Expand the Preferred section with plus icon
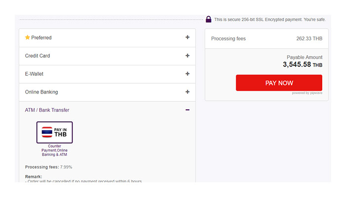Screen dimensions: 346x197 tap(187, 37)
